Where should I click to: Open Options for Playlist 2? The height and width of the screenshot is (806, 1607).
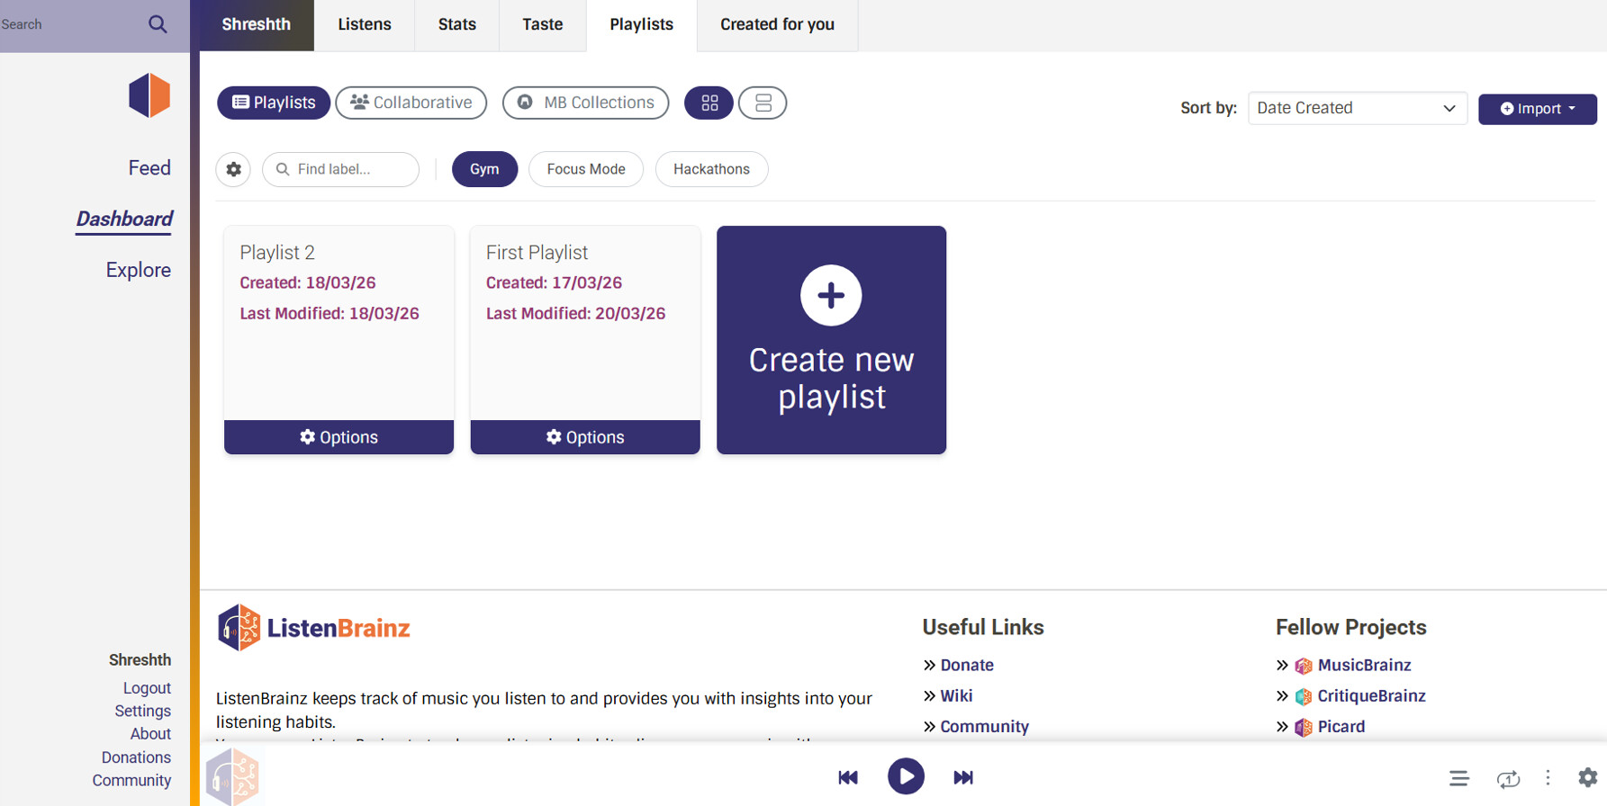339,437
